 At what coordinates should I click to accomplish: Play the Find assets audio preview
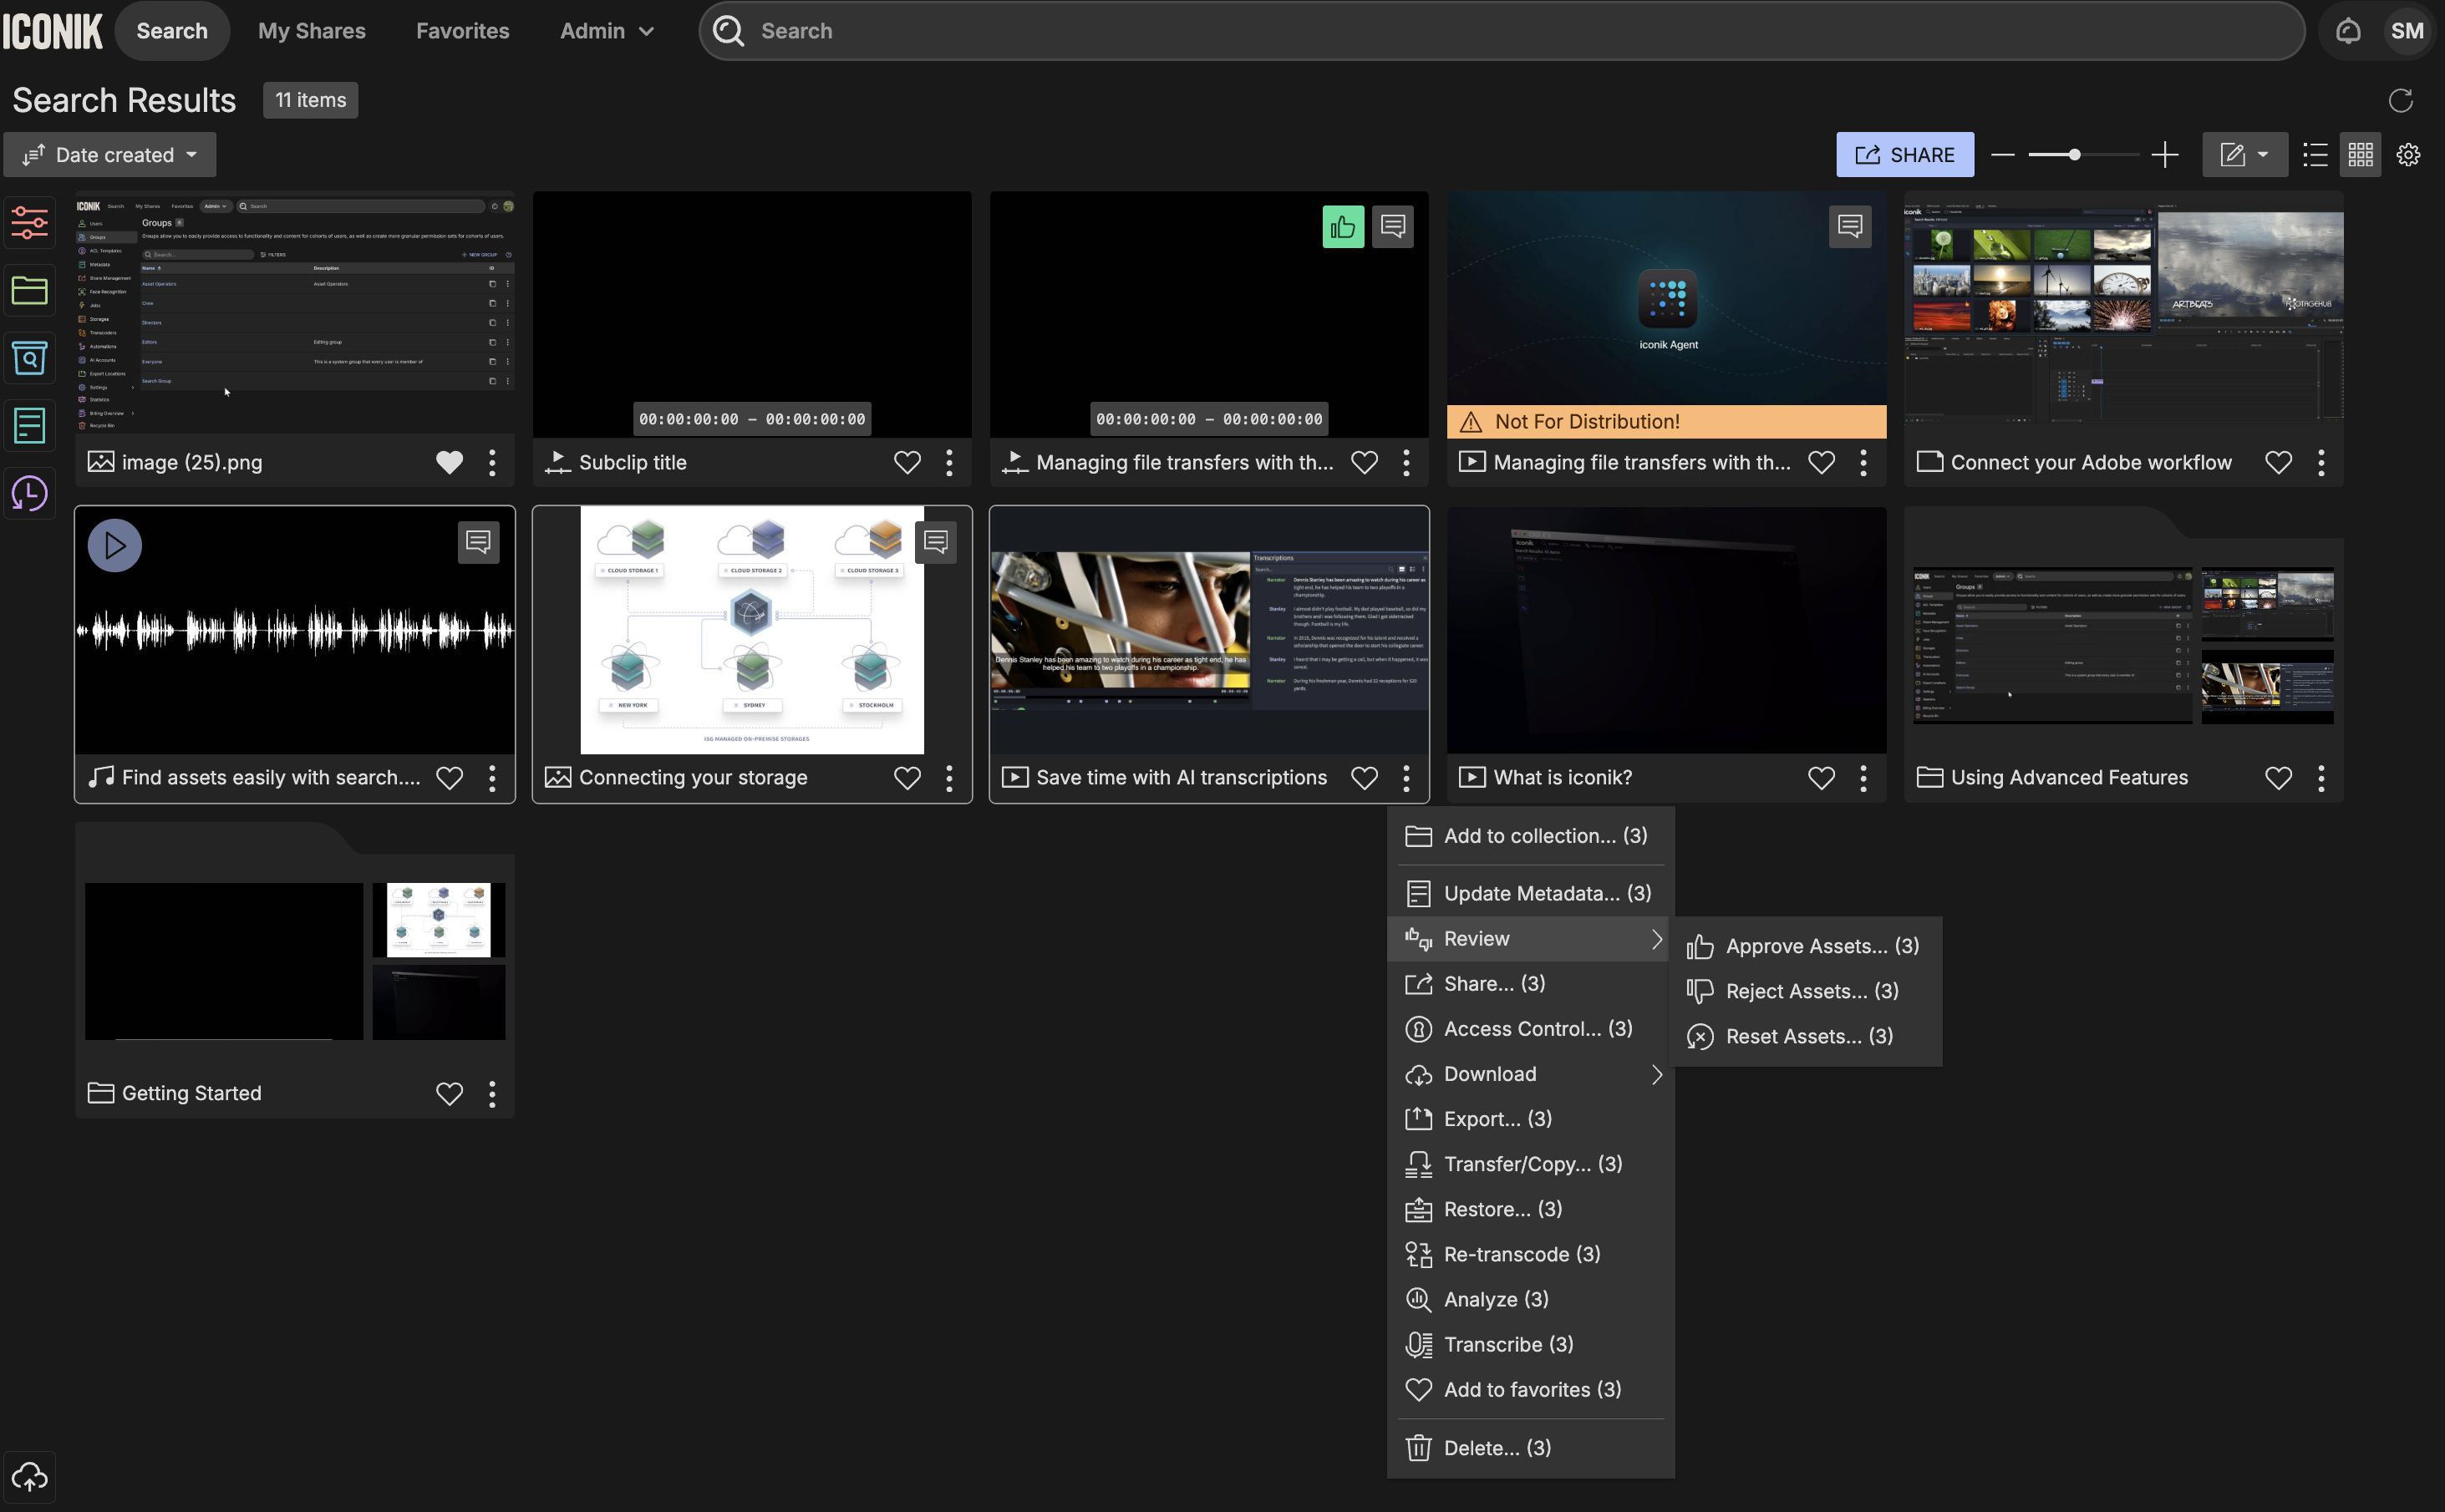pos(115,545)
